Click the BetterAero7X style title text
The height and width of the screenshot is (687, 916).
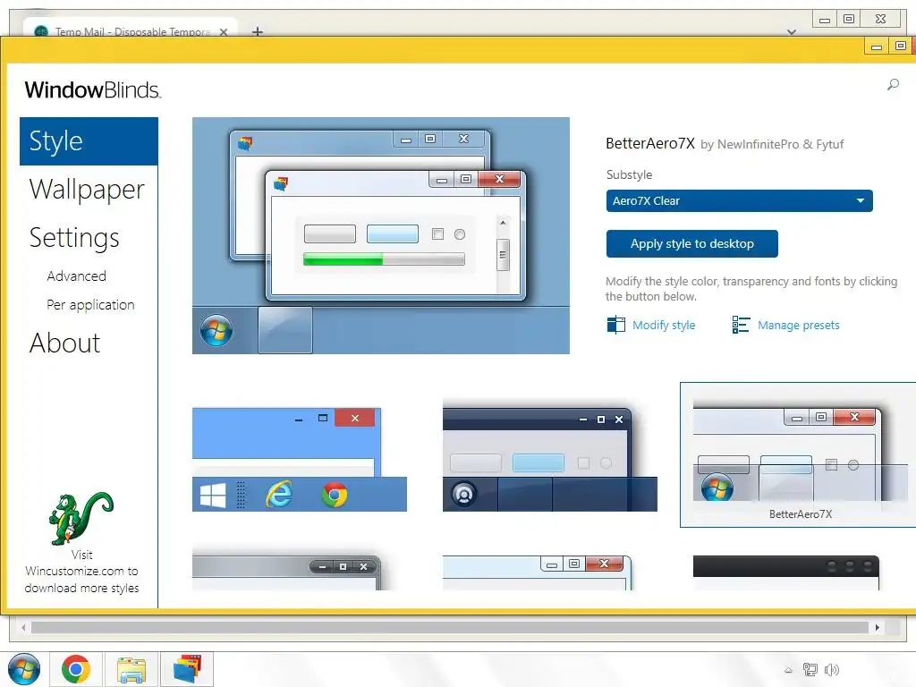coord(650,144)
